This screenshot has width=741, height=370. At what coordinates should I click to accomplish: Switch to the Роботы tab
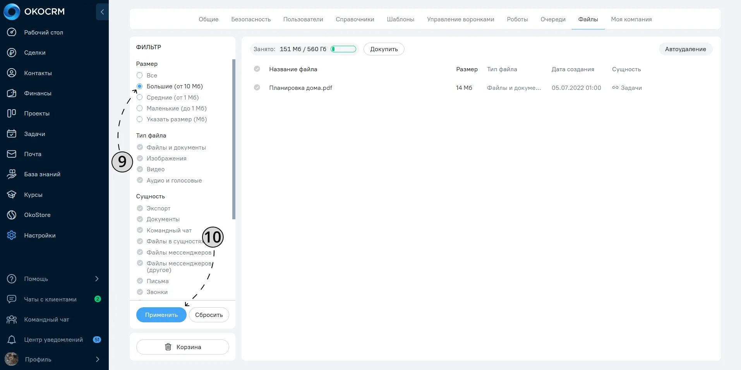click(517, 19)
